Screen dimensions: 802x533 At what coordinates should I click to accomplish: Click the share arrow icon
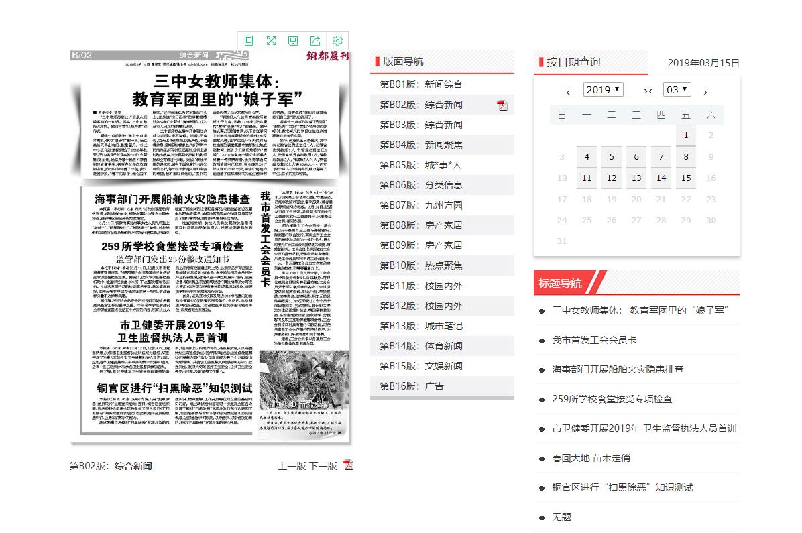315,40
